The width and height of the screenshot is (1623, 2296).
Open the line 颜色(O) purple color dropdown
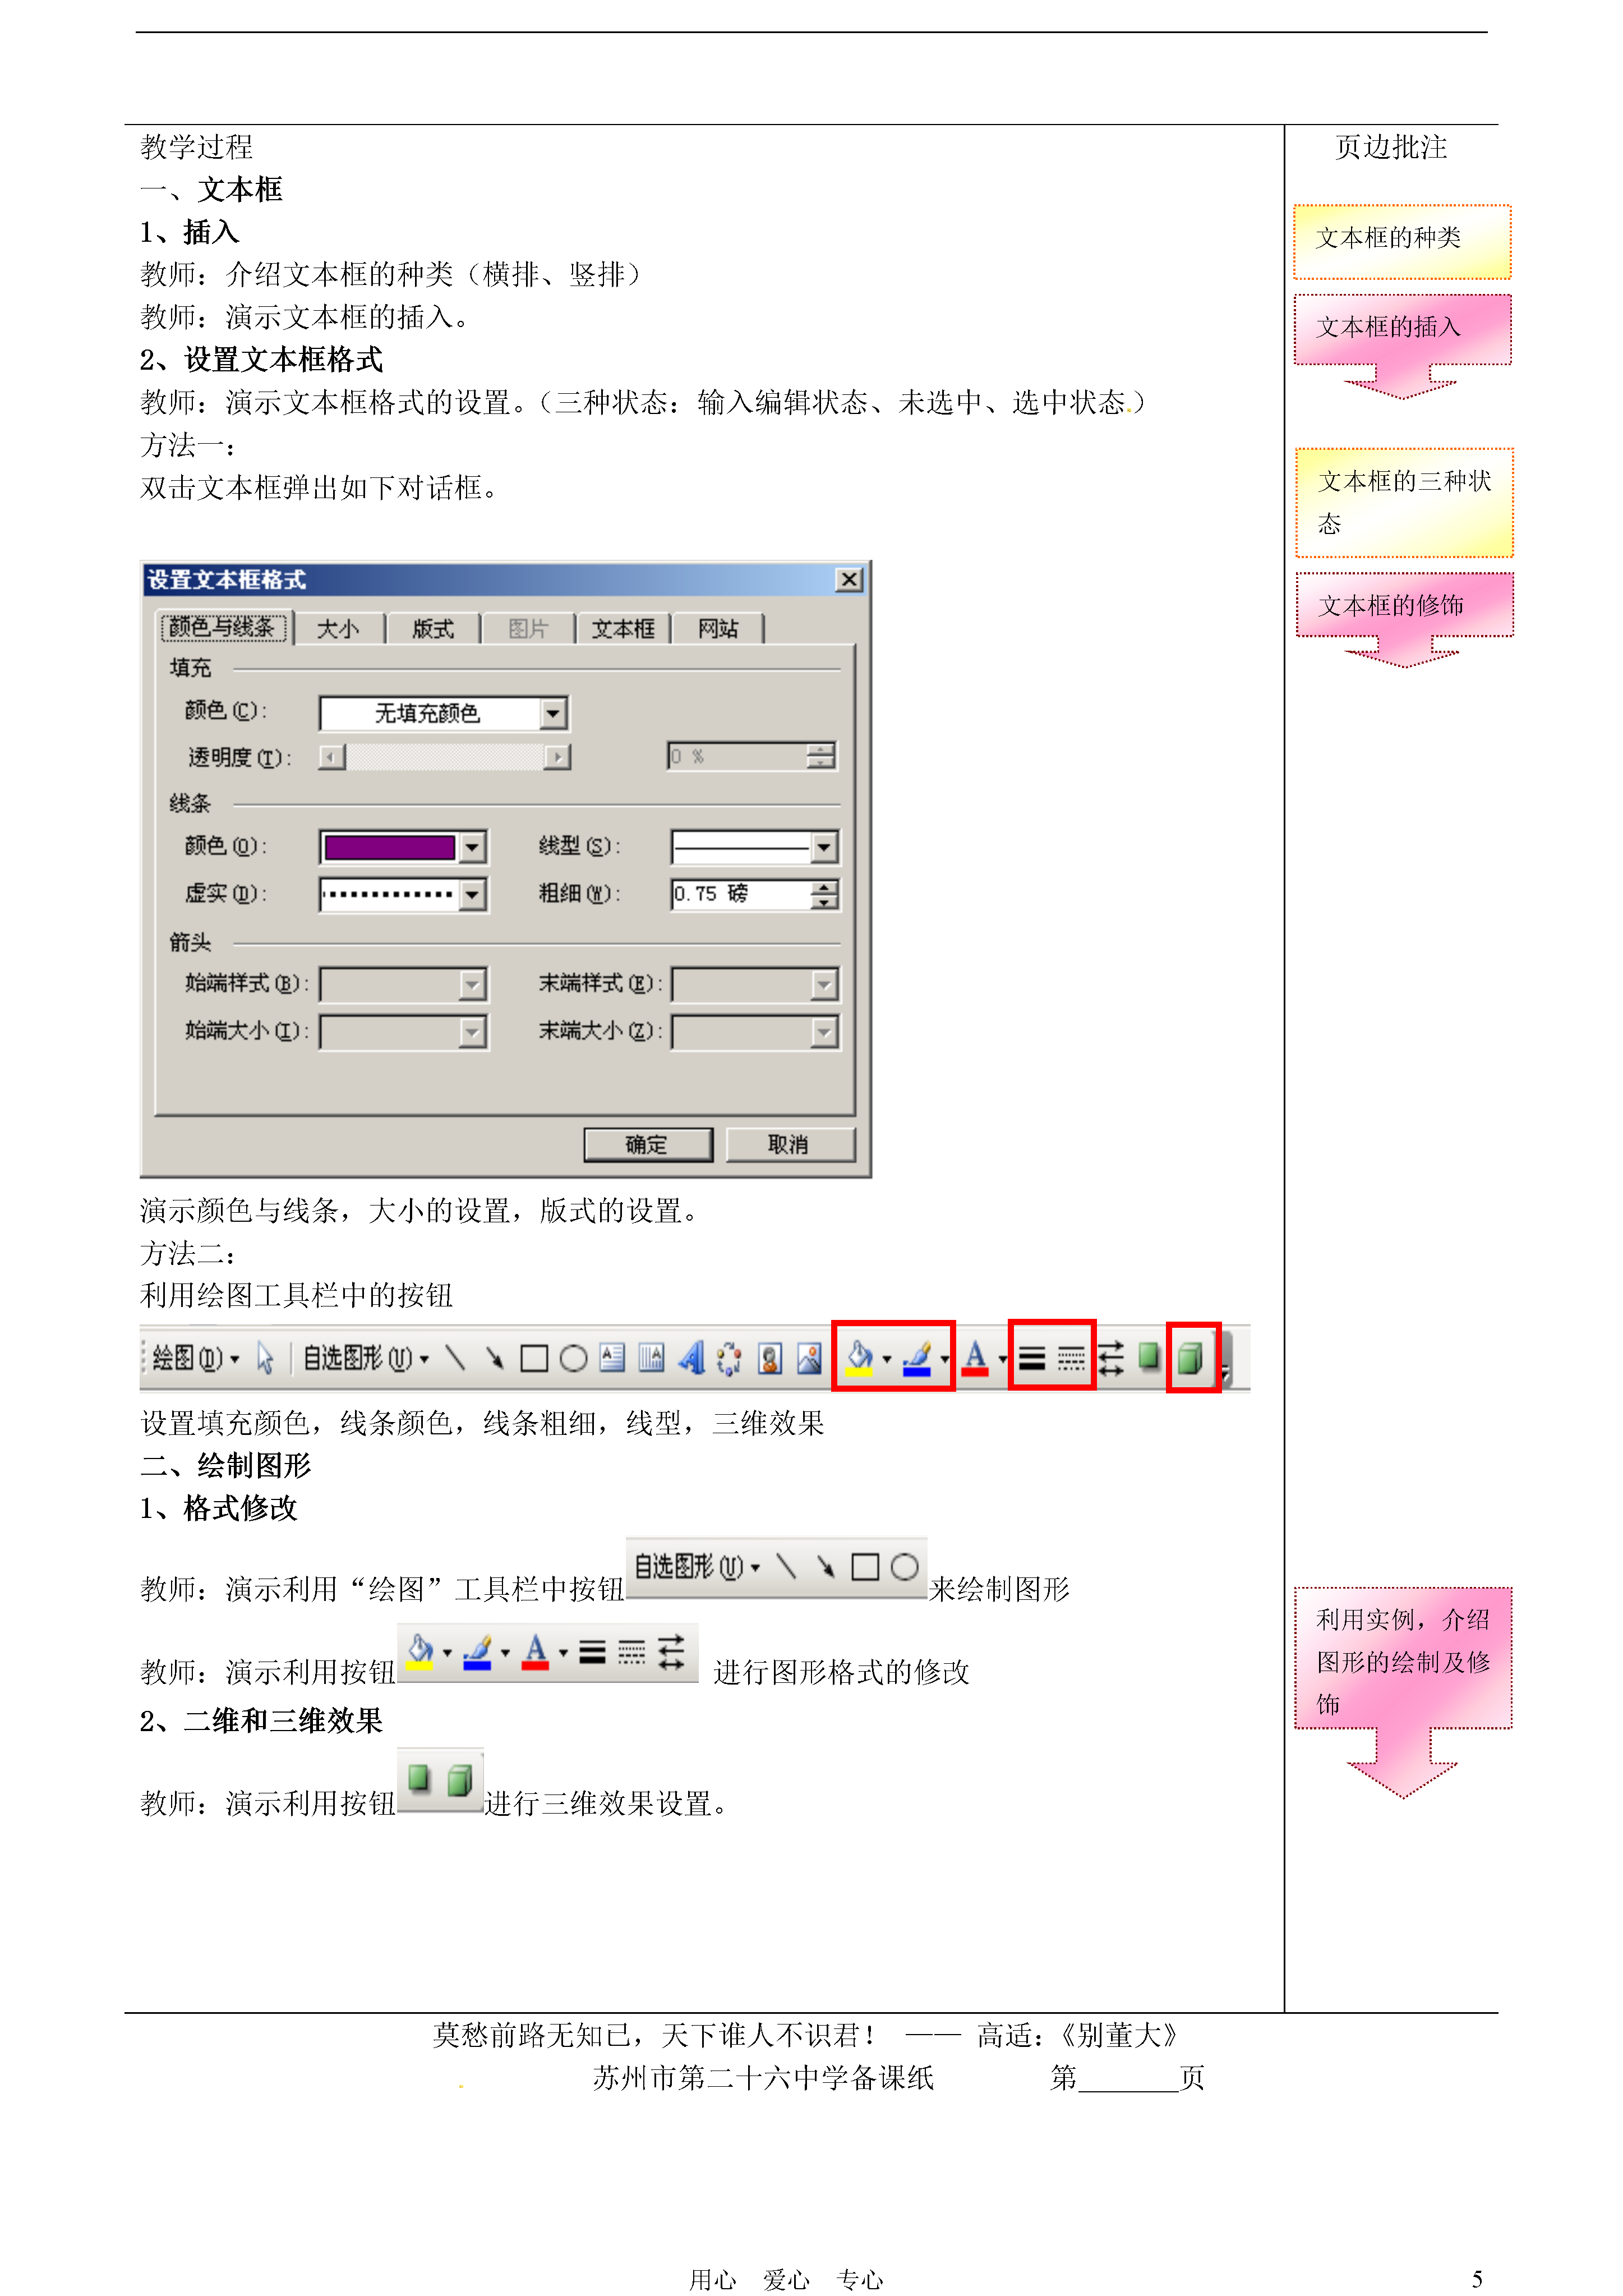403,847
